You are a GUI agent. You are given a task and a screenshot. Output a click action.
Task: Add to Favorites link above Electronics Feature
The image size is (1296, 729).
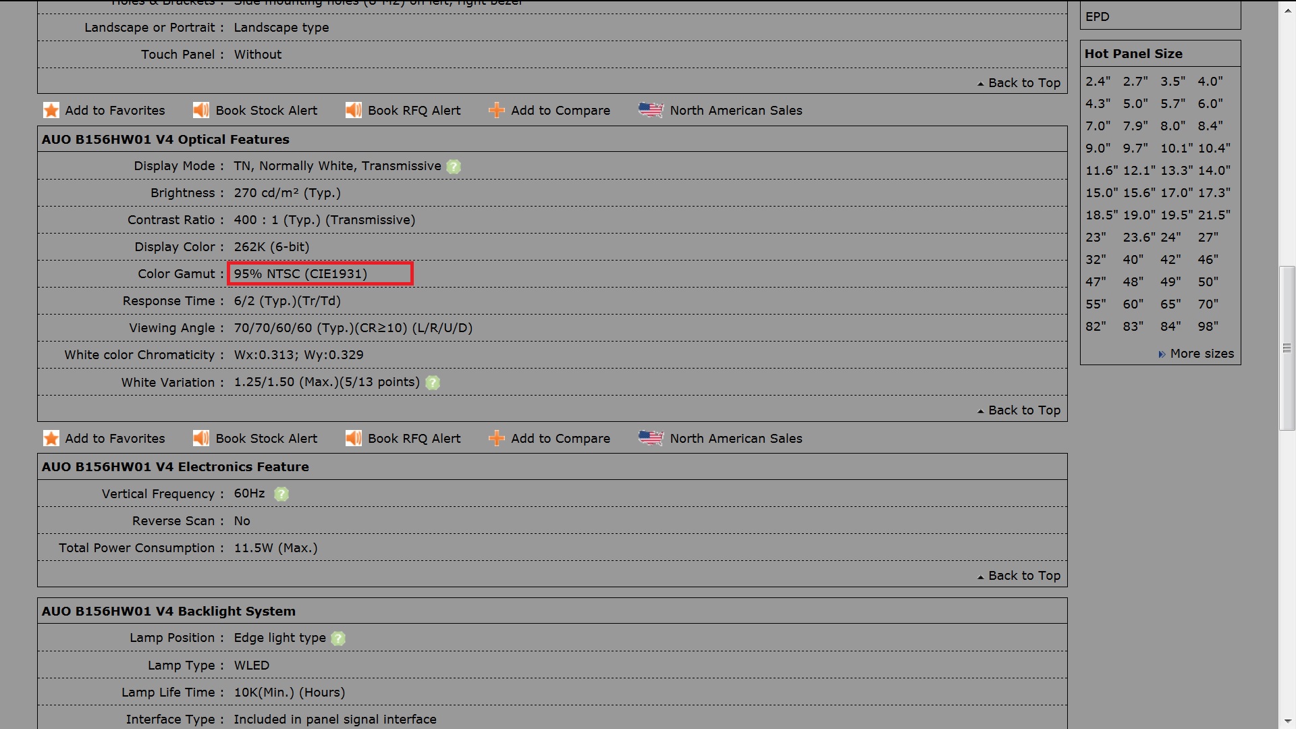(115, 438)
